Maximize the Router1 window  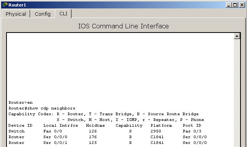[x=235, y=5]
